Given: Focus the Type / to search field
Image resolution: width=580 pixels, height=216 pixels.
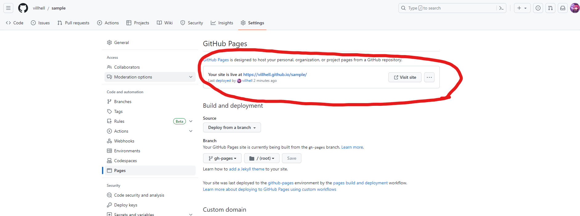Looking at the screenshot, I should click(x=453, y=8).
